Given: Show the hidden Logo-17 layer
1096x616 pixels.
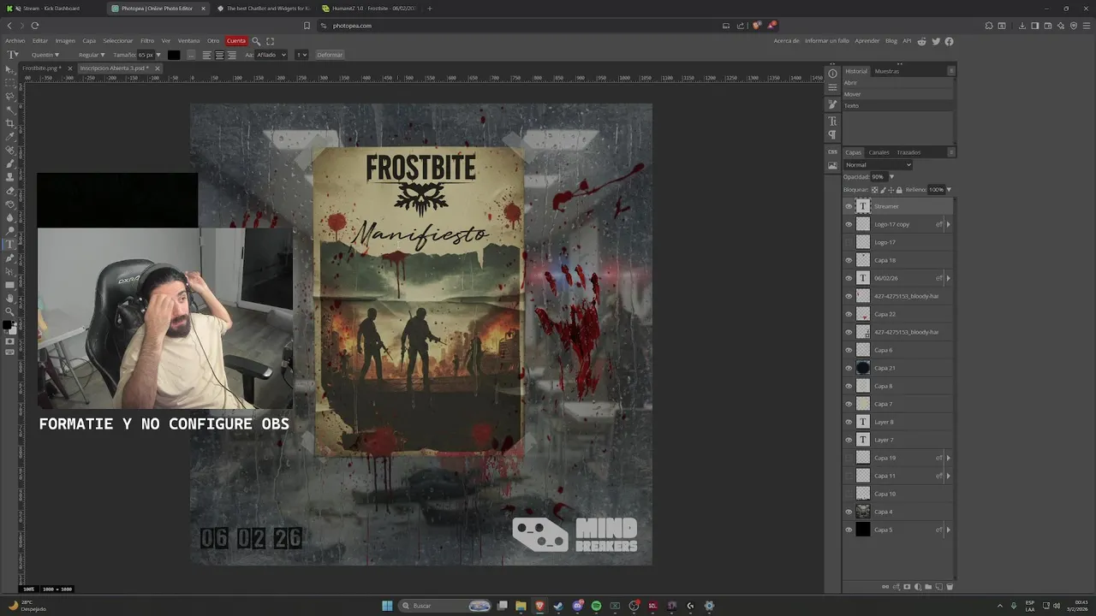Looking at the screenshot, I should (x=849, y=242).
